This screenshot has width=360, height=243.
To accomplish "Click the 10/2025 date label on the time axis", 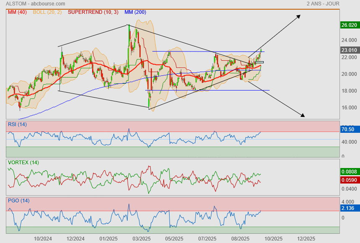I will (273, 238).
